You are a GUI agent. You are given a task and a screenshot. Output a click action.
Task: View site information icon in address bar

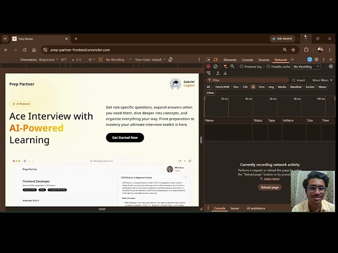pyautogui.click(x=45, y=50)
